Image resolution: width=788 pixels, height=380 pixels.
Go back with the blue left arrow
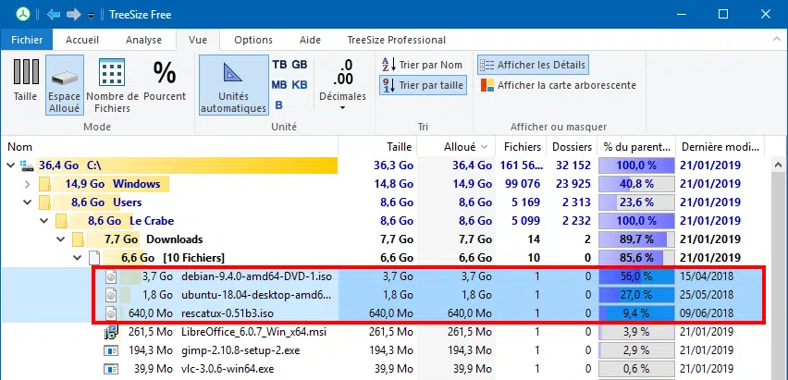(x=54, y=14)
